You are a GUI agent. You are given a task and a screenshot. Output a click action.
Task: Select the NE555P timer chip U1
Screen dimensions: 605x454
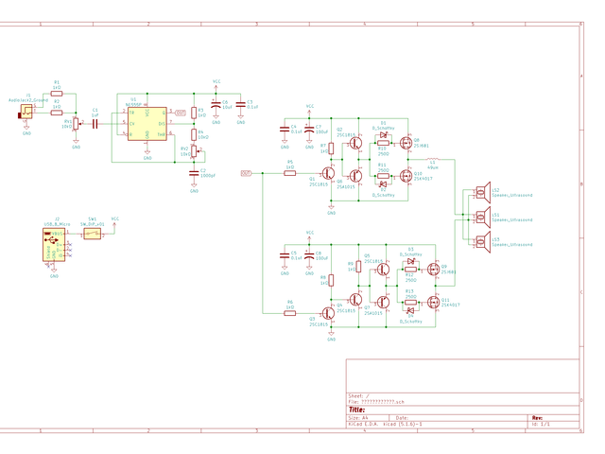[147, 124]
